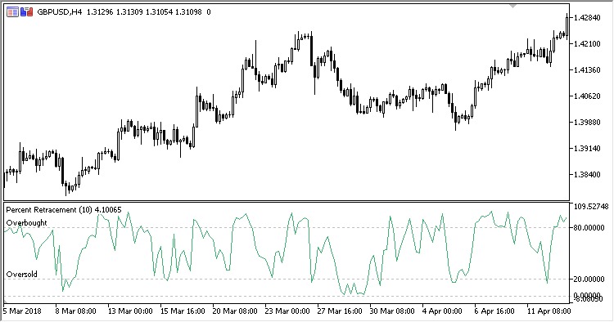Click the 15 Mar 16:00 time label
This screenshot has width=614, height=322.
point(183,311)
